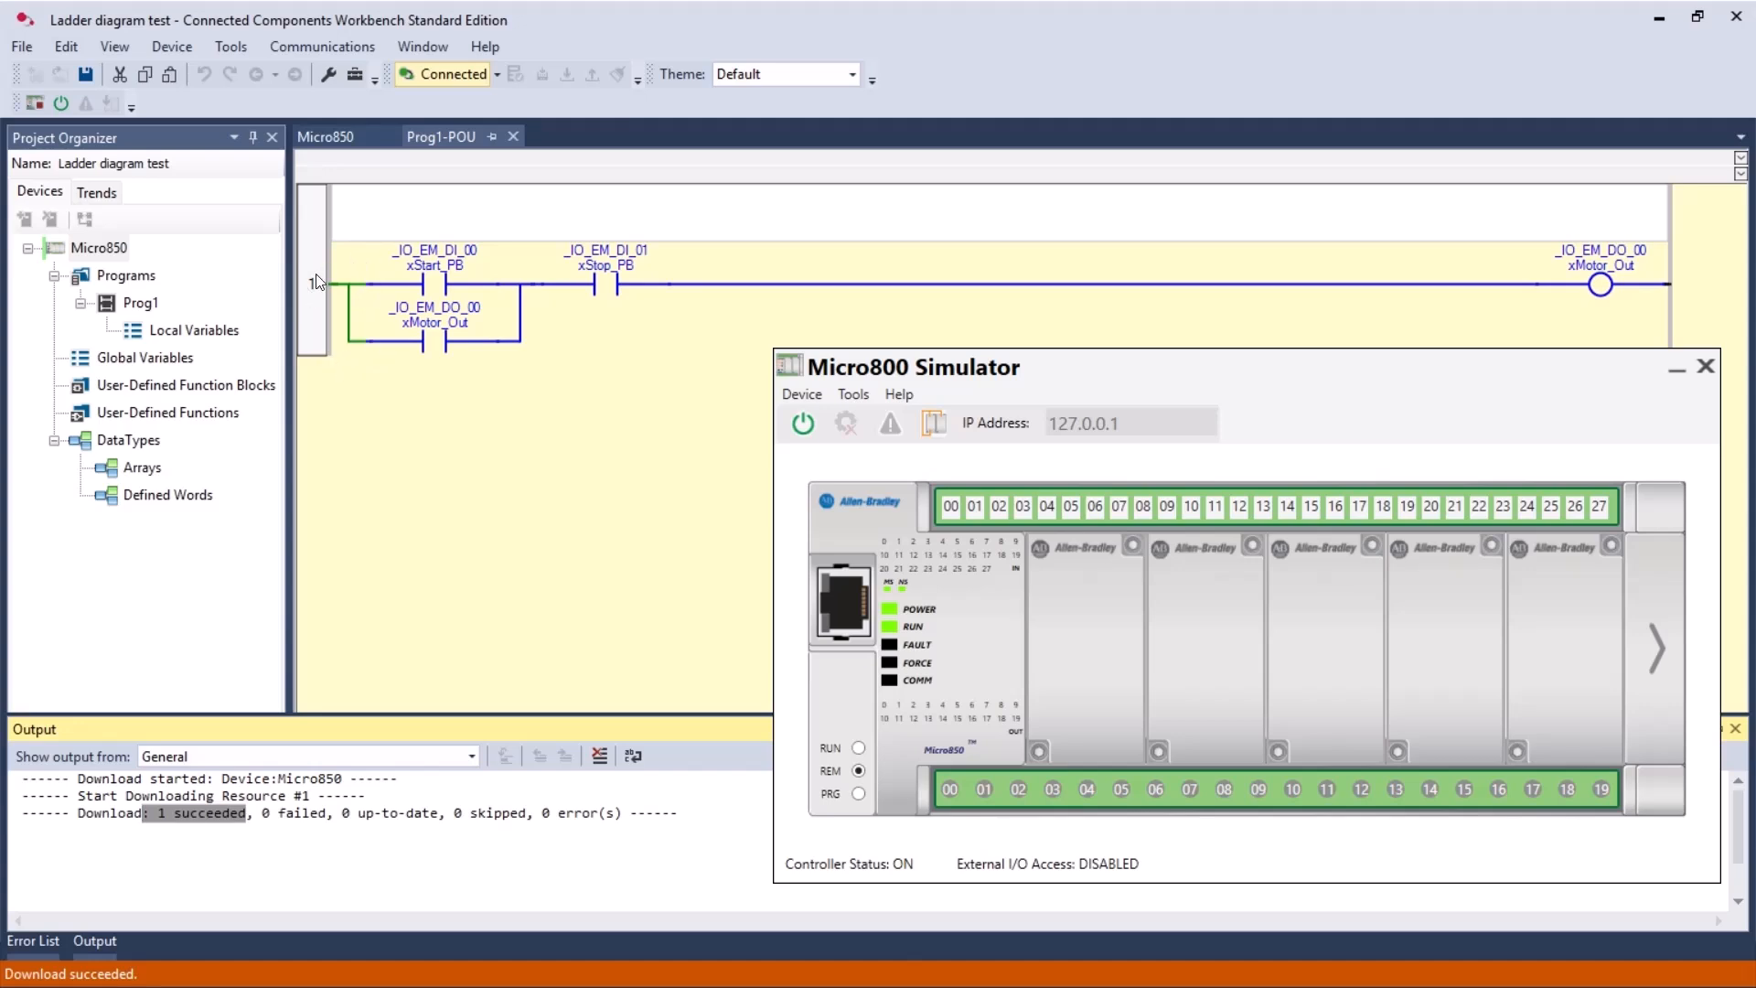Viewport: 1756px width, 988px height.
Task: Click the simulator warning triangle icon
Action: click(x=890, y=424)
